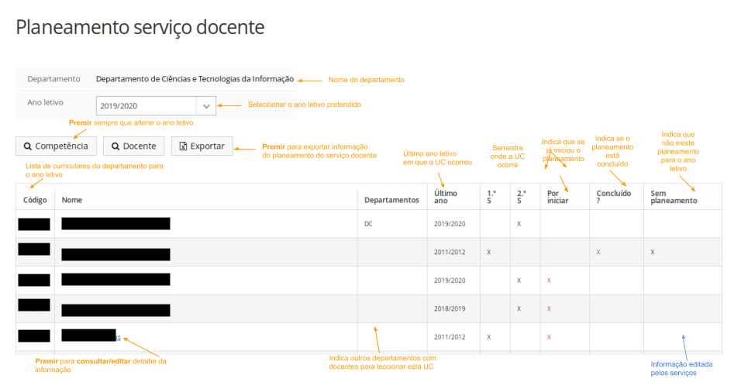Click the Departamentos column header

pos(391,200)
